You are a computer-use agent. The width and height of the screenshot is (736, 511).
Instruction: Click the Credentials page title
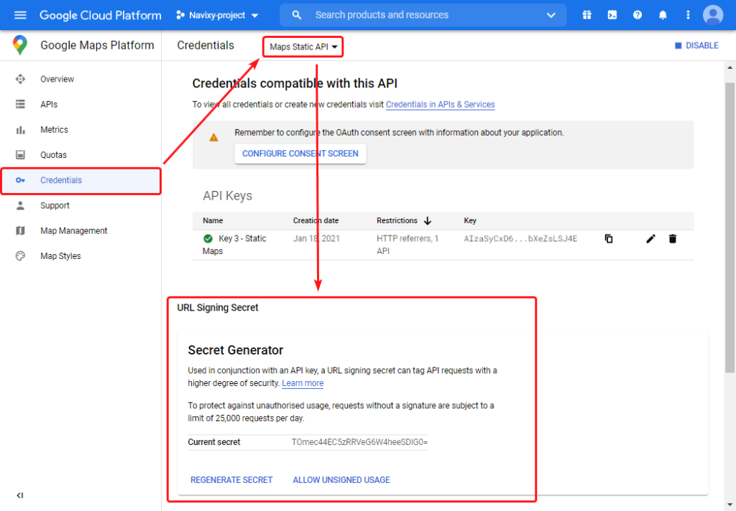click(x=206, y=45)
